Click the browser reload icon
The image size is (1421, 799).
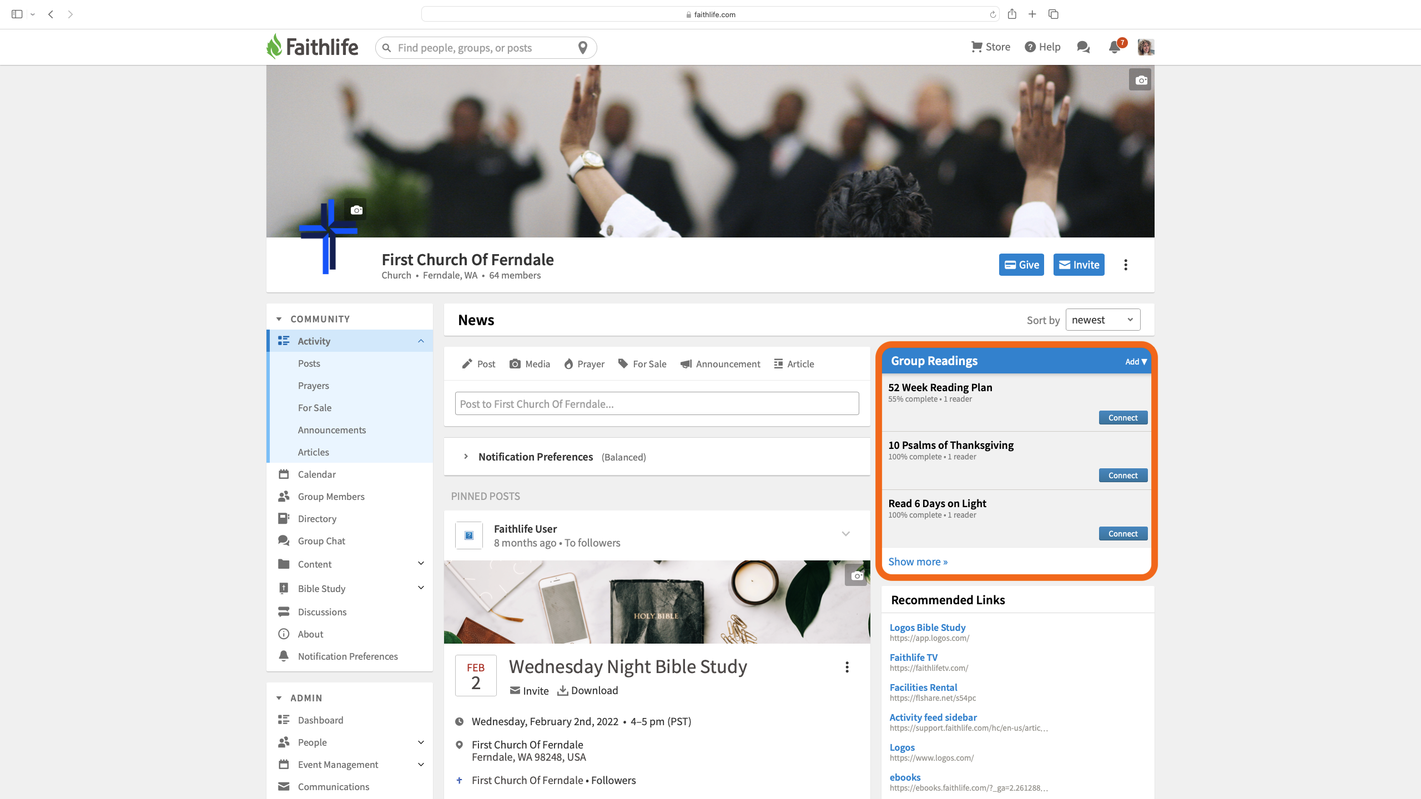point(992,14)
